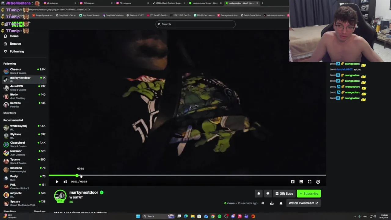
Task: Switch to markynextdoor Stream browser tab
Action: coord(205,3)
